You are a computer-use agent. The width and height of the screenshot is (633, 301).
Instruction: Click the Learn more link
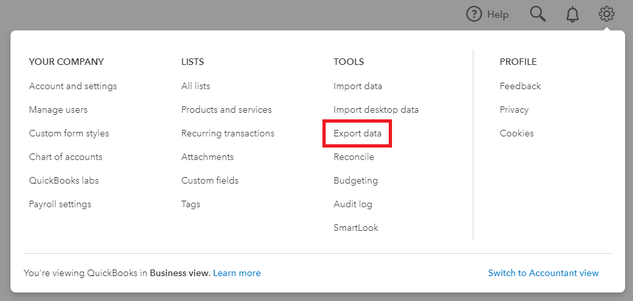[x=236, y=273]
